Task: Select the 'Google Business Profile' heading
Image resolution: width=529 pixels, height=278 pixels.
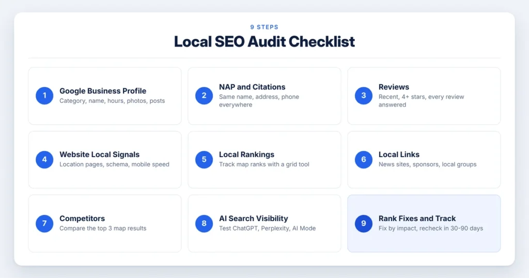Action: point(103,91)
